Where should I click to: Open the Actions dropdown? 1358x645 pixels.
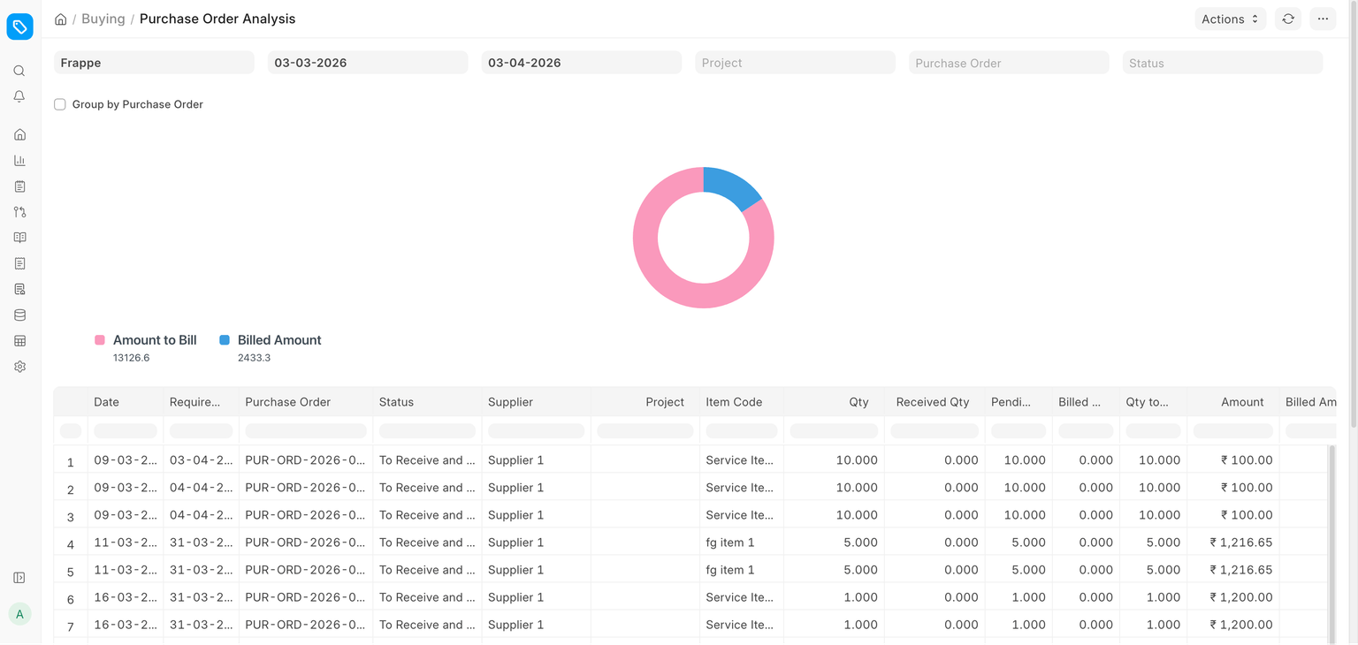(1230, 19)
